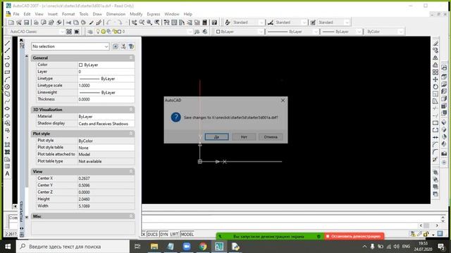Collapse the 3D Visualization section
The height and width of the screenshot is (253, 451).
pos(131,110)
